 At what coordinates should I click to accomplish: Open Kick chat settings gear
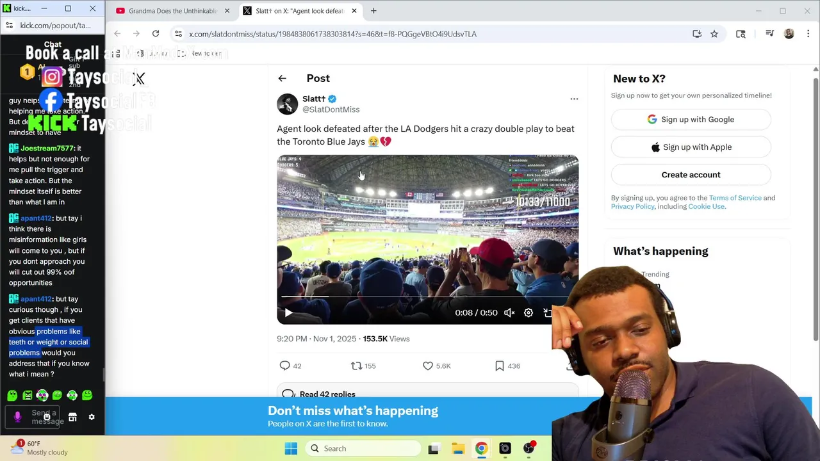[x=92, y=417]
